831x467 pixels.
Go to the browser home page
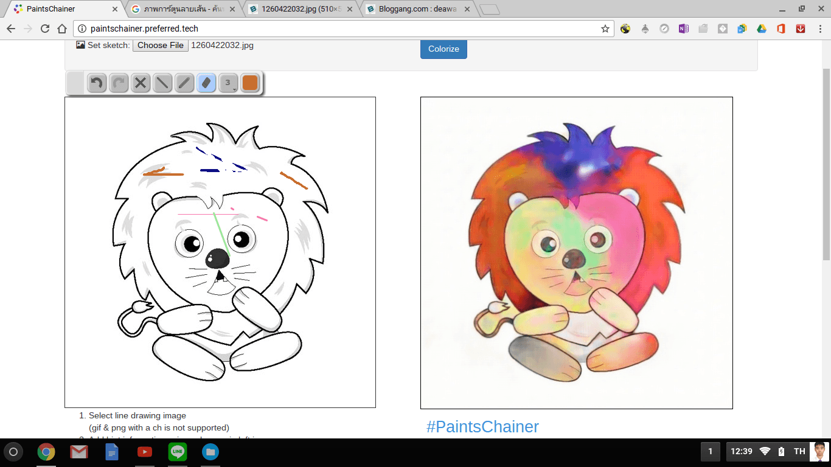(x=62, y=29)
